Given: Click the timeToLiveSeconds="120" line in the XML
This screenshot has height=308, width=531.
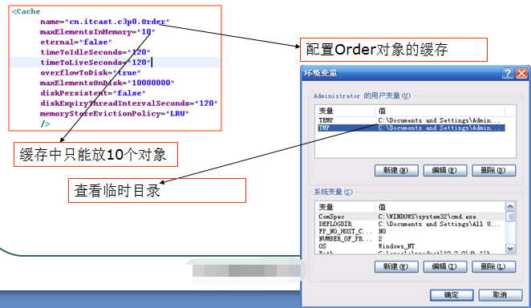Looking at the screenshot, I should pyautogui.click(x=95, y=63).
